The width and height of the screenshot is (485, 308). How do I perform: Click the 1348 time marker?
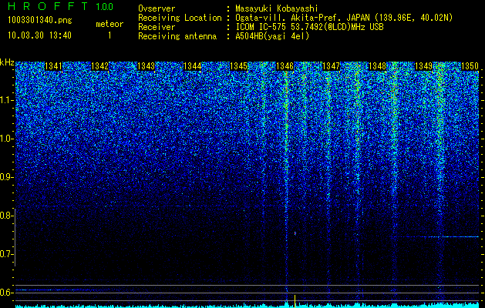378,66
